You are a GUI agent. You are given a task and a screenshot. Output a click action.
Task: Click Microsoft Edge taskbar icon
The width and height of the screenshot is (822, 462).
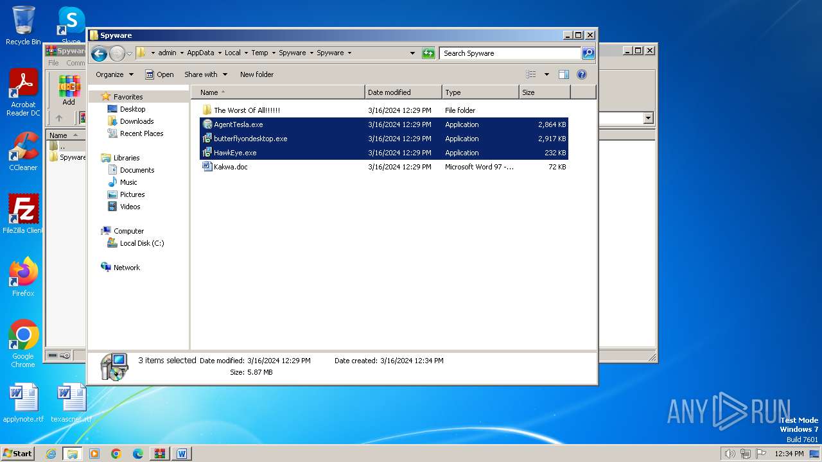pyautogui.click(x=137, y=454)
